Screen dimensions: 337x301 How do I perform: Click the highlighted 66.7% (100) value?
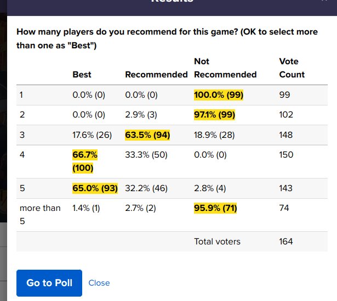coord(84,161)
